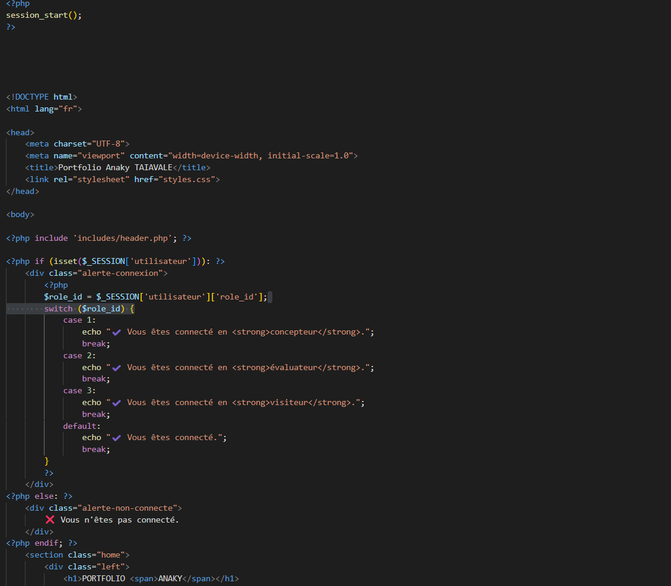Screen dimensions: 671x586
Task: Click the "UTF-8" charset value
Action: pyautogui.click(x=108, y=144)
